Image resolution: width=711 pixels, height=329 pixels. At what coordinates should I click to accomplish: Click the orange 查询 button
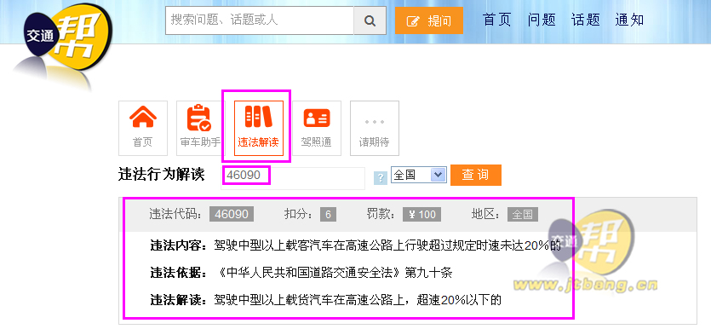[x=476, y=176]
